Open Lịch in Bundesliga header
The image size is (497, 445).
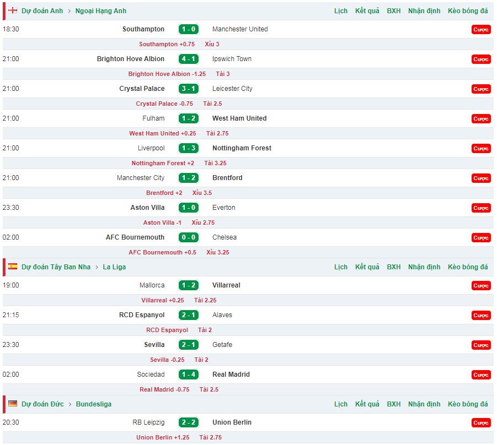(x=341, y=404)
